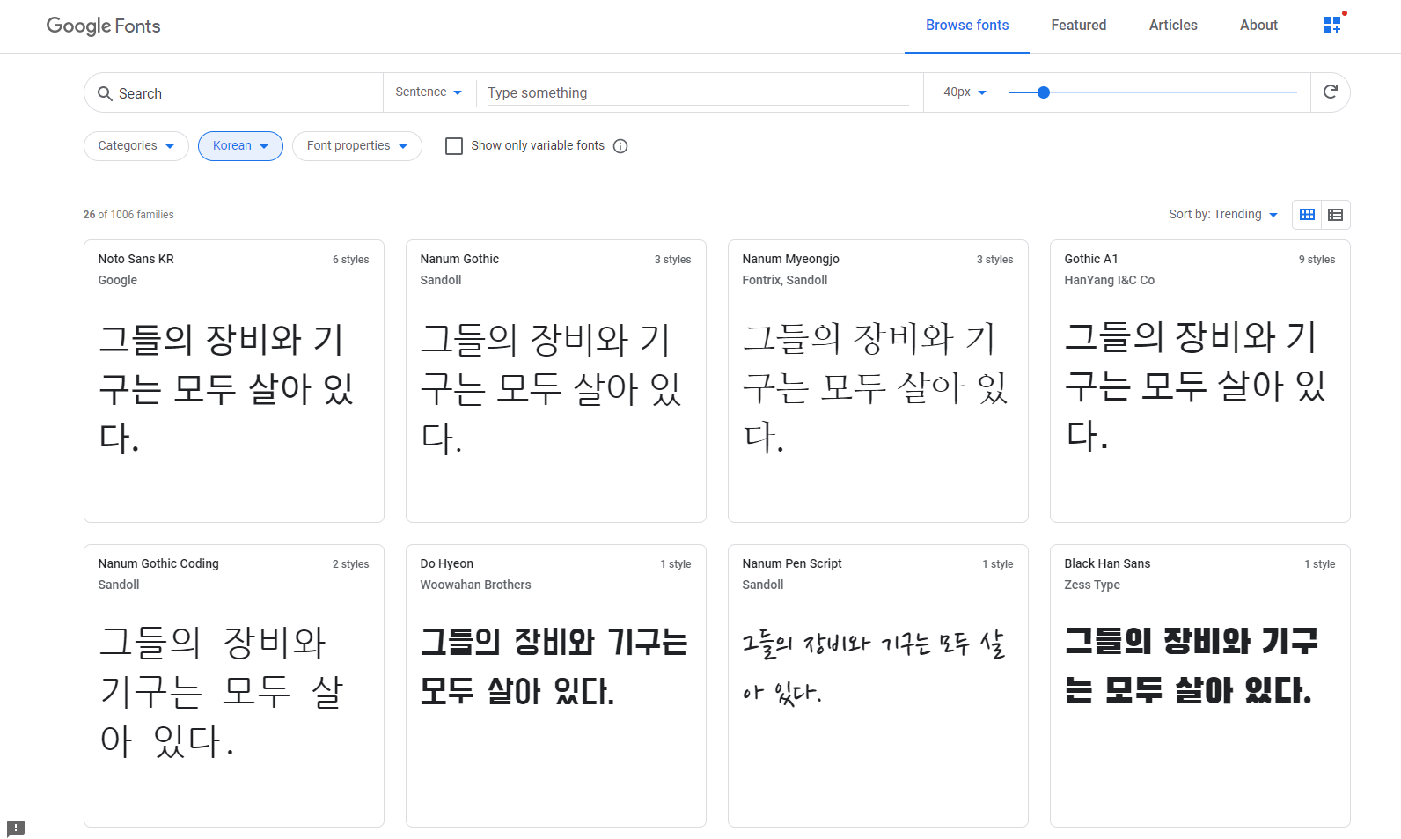This screenshot has height=839, width=1401.
Task: Open the Sentence preview type dropdown
Action: [429, 92]
